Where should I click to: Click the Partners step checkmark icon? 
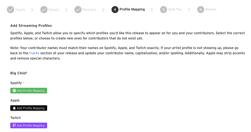(78, 10)
